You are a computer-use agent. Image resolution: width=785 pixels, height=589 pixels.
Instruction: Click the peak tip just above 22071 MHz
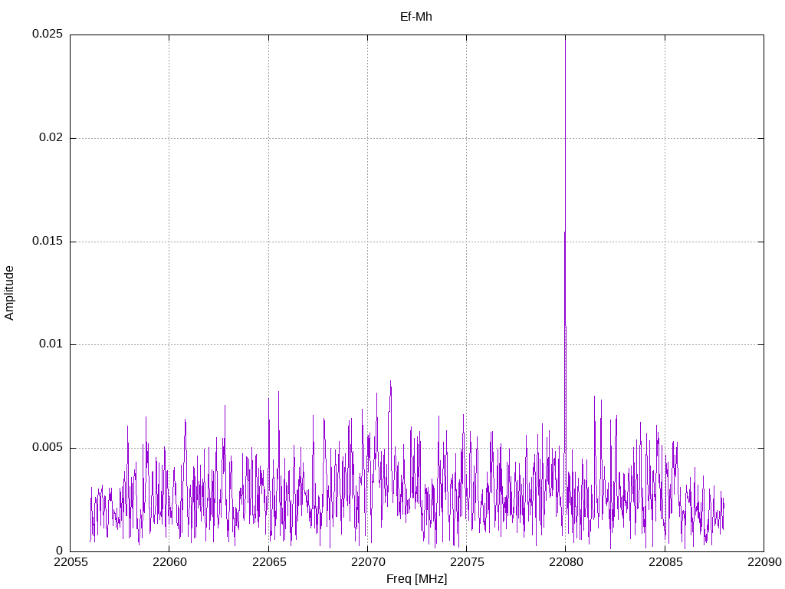pos(390,381)
